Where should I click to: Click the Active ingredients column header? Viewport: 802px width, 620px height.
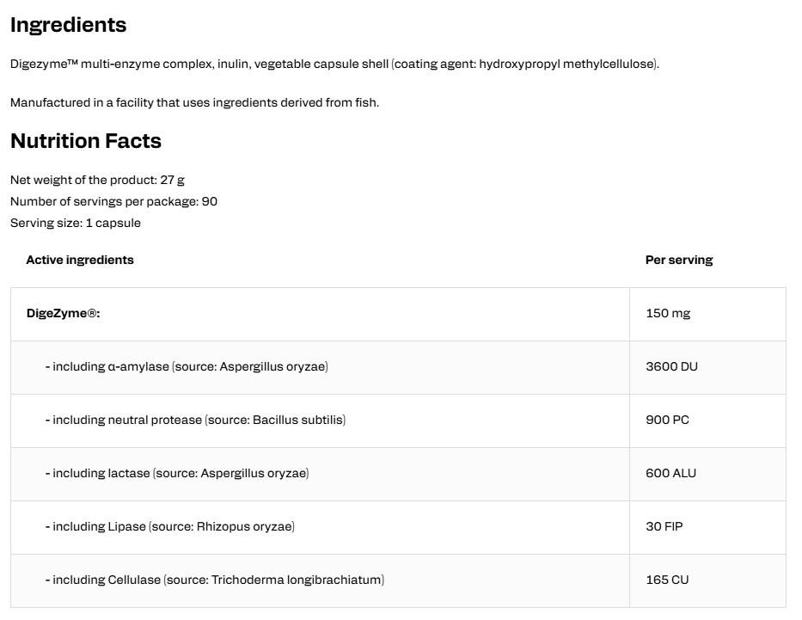[x=80, y=260]
